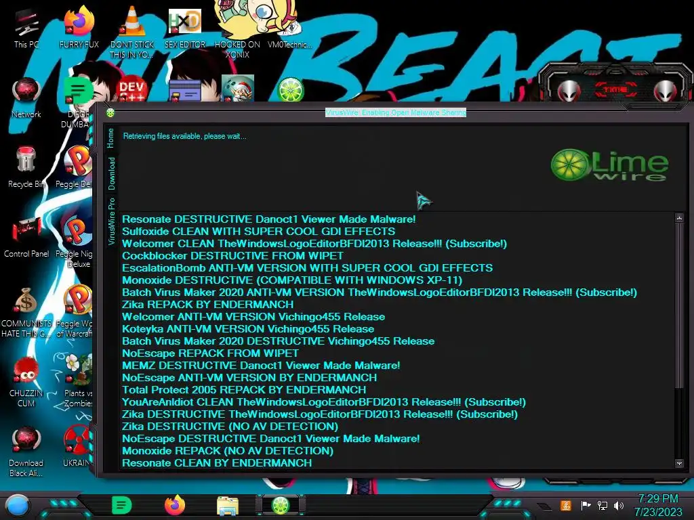The width and height of the screenshot is (694, 520).
Task: Select 'NoEscape ANTI-VM VERSION BY ENDERMANCH'
Action: 249,378
